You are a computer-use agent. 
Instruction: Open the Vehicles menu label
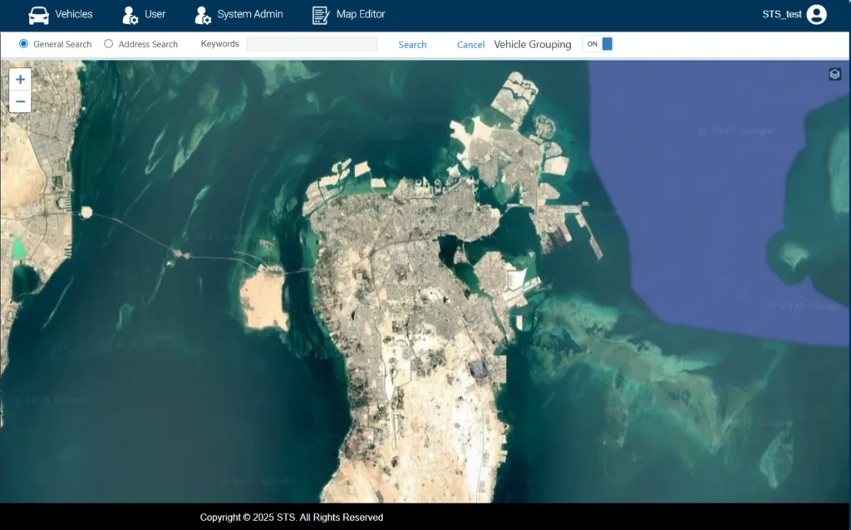pyautogui.click(x=74, y=14)
